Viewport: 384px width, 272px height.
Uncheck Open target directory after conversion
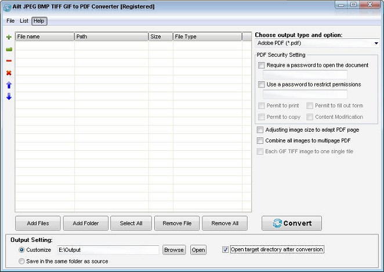point(225,249)
